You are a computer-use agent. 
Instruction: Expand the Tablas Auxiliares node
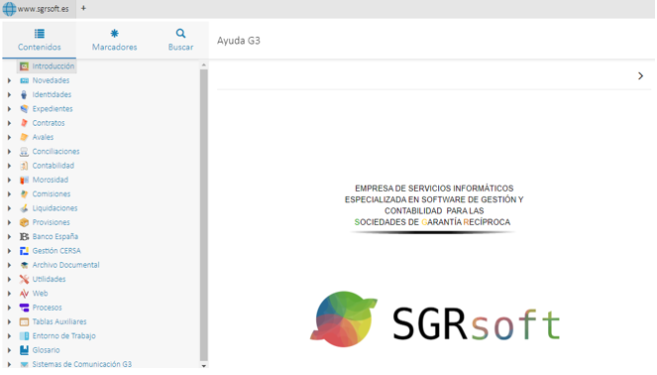point(9,321)
